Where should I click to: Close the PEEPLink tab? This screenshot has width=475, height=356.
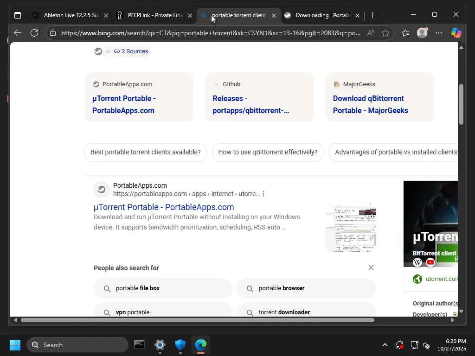click(190, 15)
